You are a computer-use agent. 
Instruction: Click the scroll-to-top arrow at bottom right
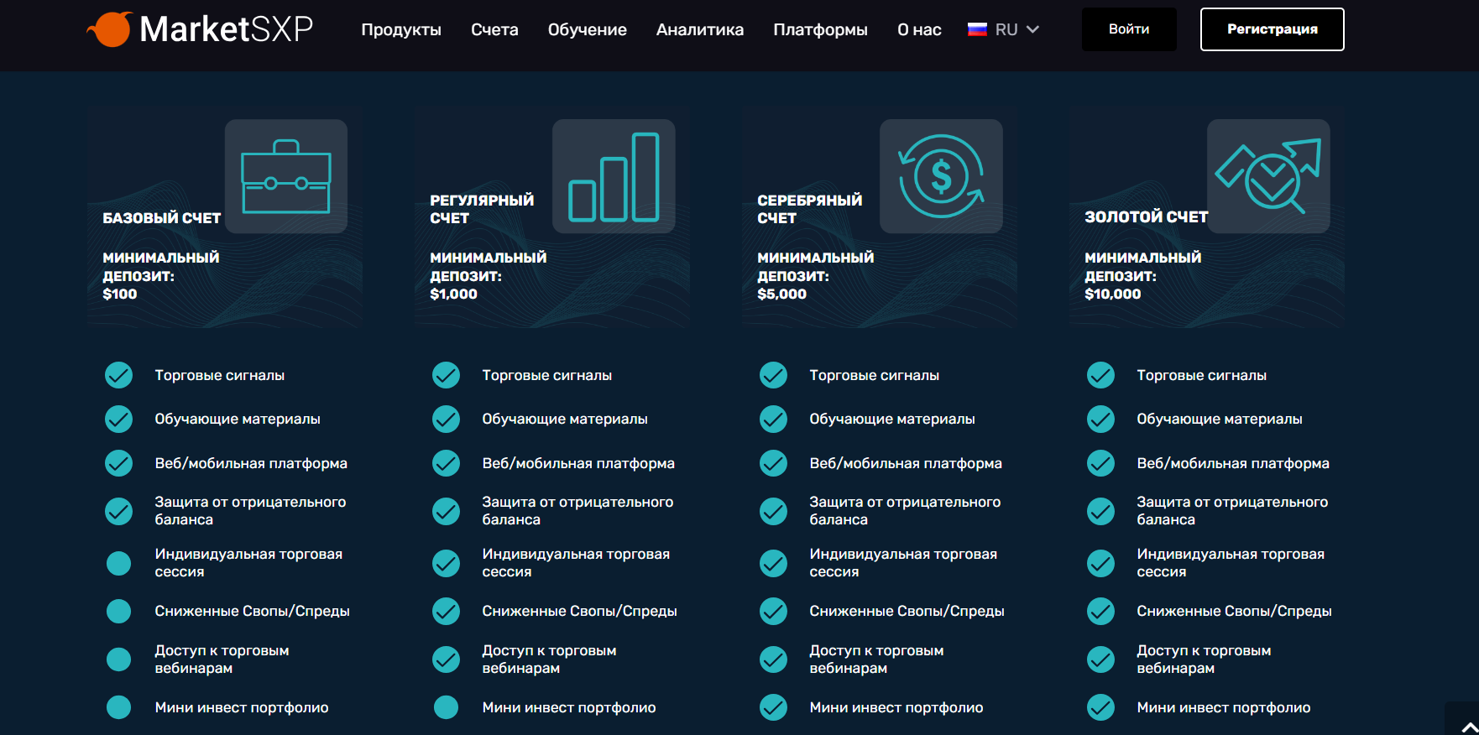(1469, 727)
